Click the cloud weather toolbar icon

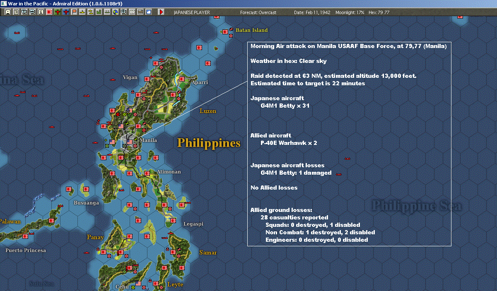point(149,12)
